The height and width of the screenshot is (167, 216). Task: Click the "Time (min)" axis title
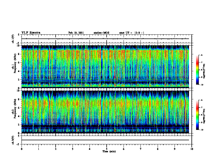point(109,151)
